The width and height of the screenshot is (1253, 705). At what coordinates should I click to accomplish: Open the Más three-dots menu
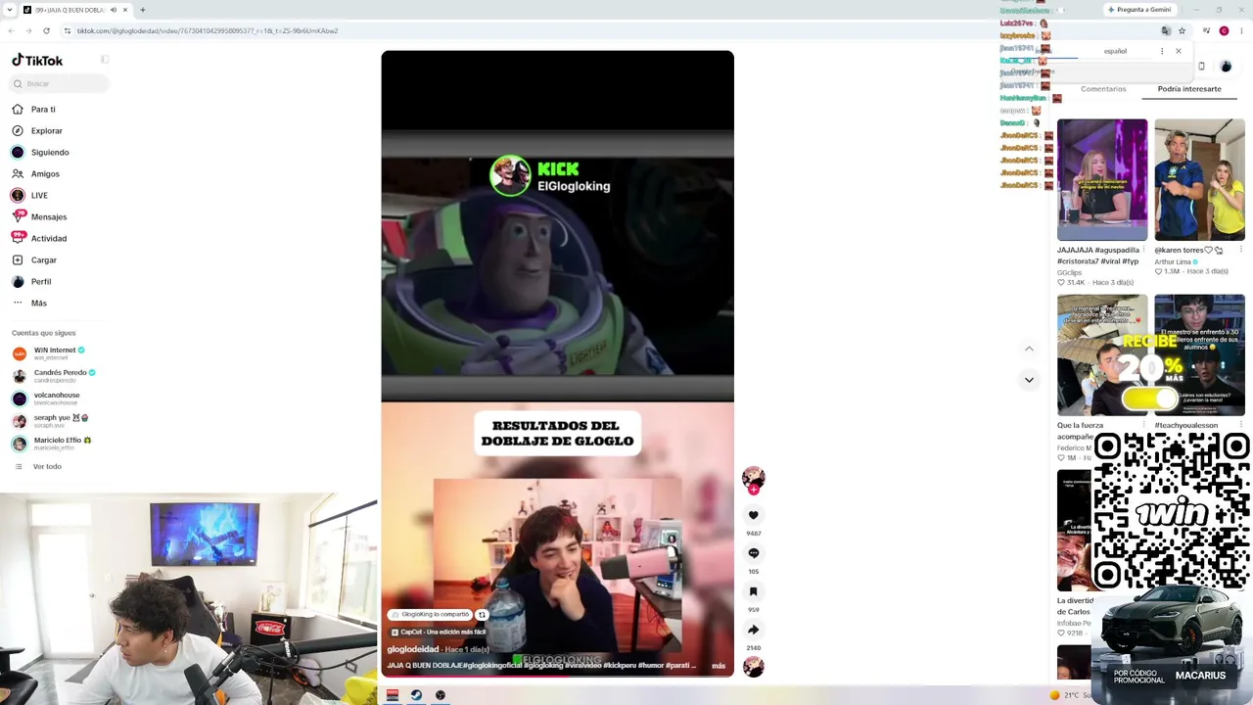[x=18, y=303]
